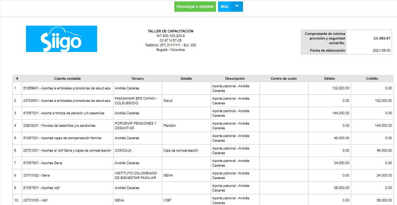Click the Centro de costo column header

284,79
